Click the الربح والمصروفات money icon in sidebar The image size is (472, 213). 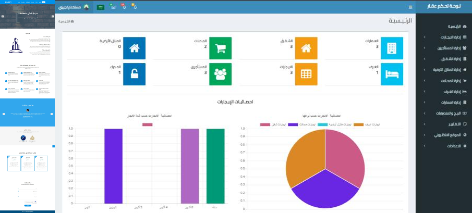pyautogui.click(x=465, y=113)
